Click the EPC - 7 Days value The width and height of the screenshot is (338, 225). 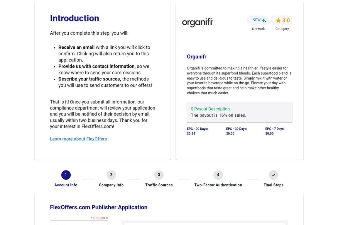click(x=269, y=134)
